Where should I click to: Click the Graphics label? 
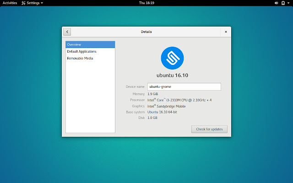[x=138, y=106]
